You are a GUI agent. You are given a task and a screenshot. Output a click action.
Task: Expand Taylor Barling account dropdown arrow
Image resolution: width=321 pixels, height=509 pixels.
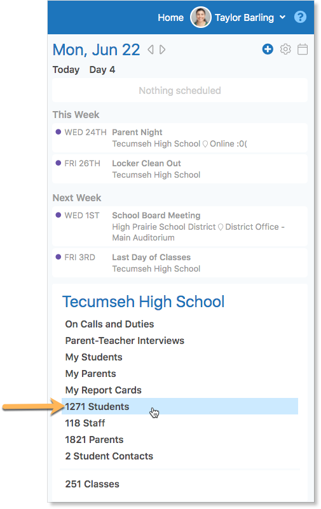(283, 17)
